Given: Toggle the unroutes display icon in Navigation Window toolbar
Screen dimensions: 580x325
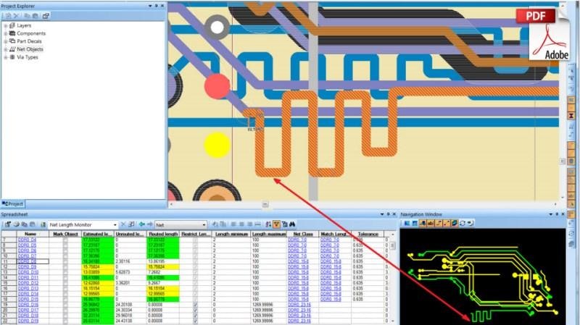Looking at the screenshot, I should [447, 224].
